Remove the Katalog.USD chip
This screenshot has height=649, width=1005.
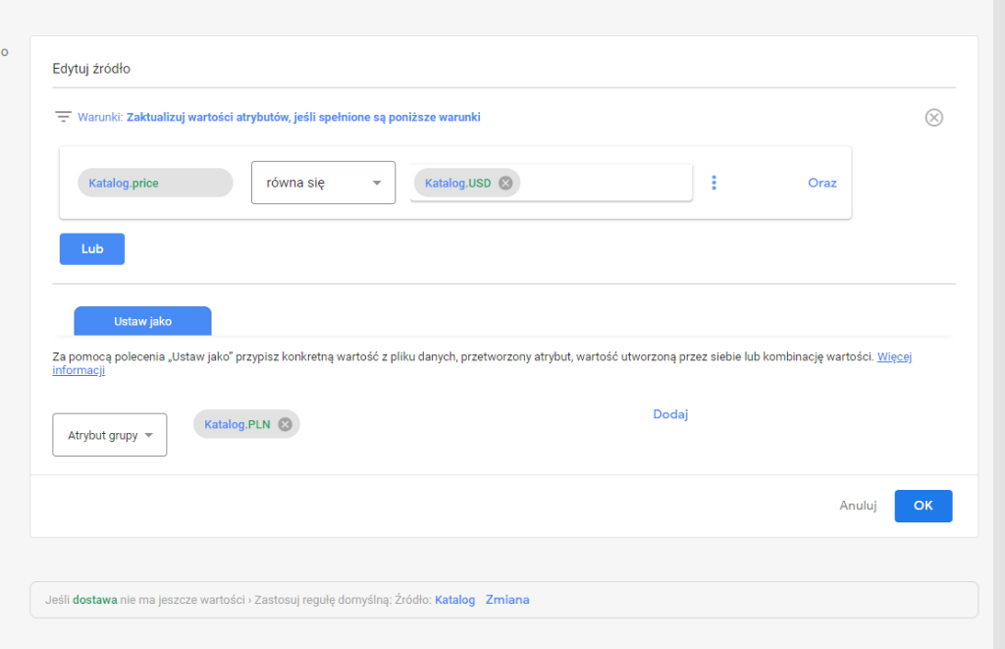click(505, 183)
